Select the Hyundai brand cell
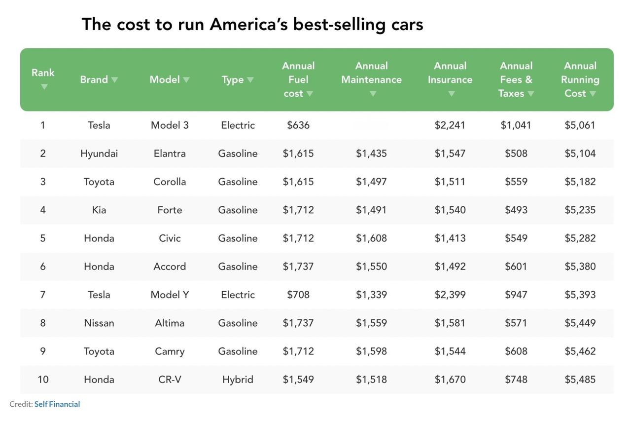The width and height of the screenshot is (631, 421). (99, 153)
